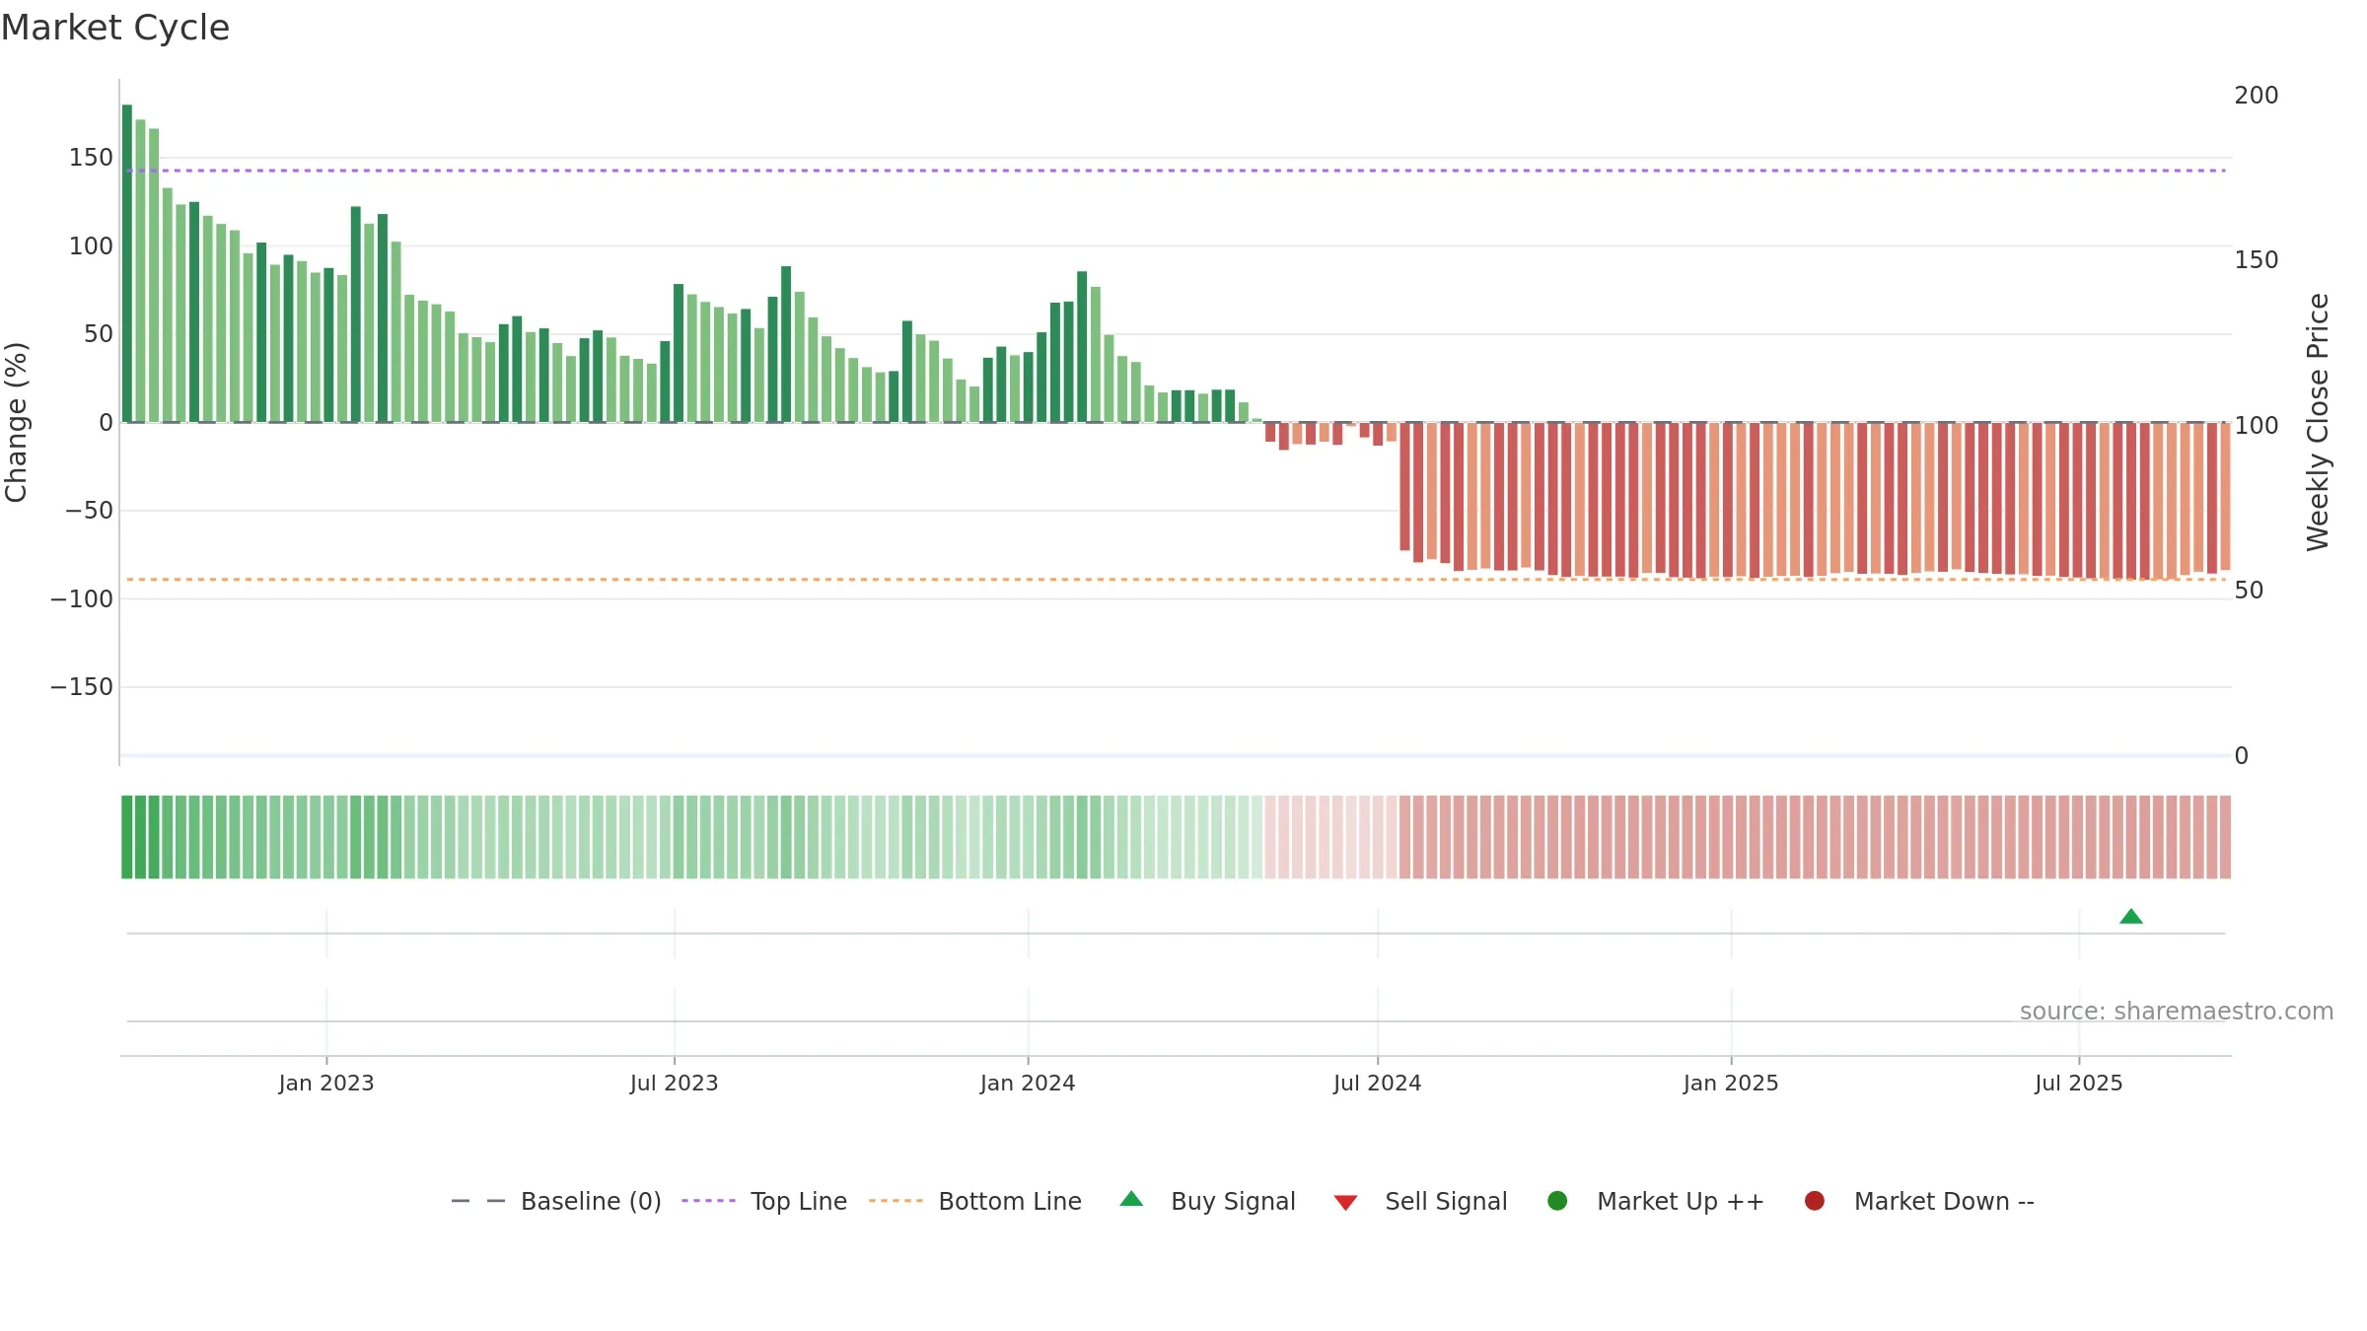
Task: Click the red downward triangle icon in the legend
Action: (1345, 1203)
